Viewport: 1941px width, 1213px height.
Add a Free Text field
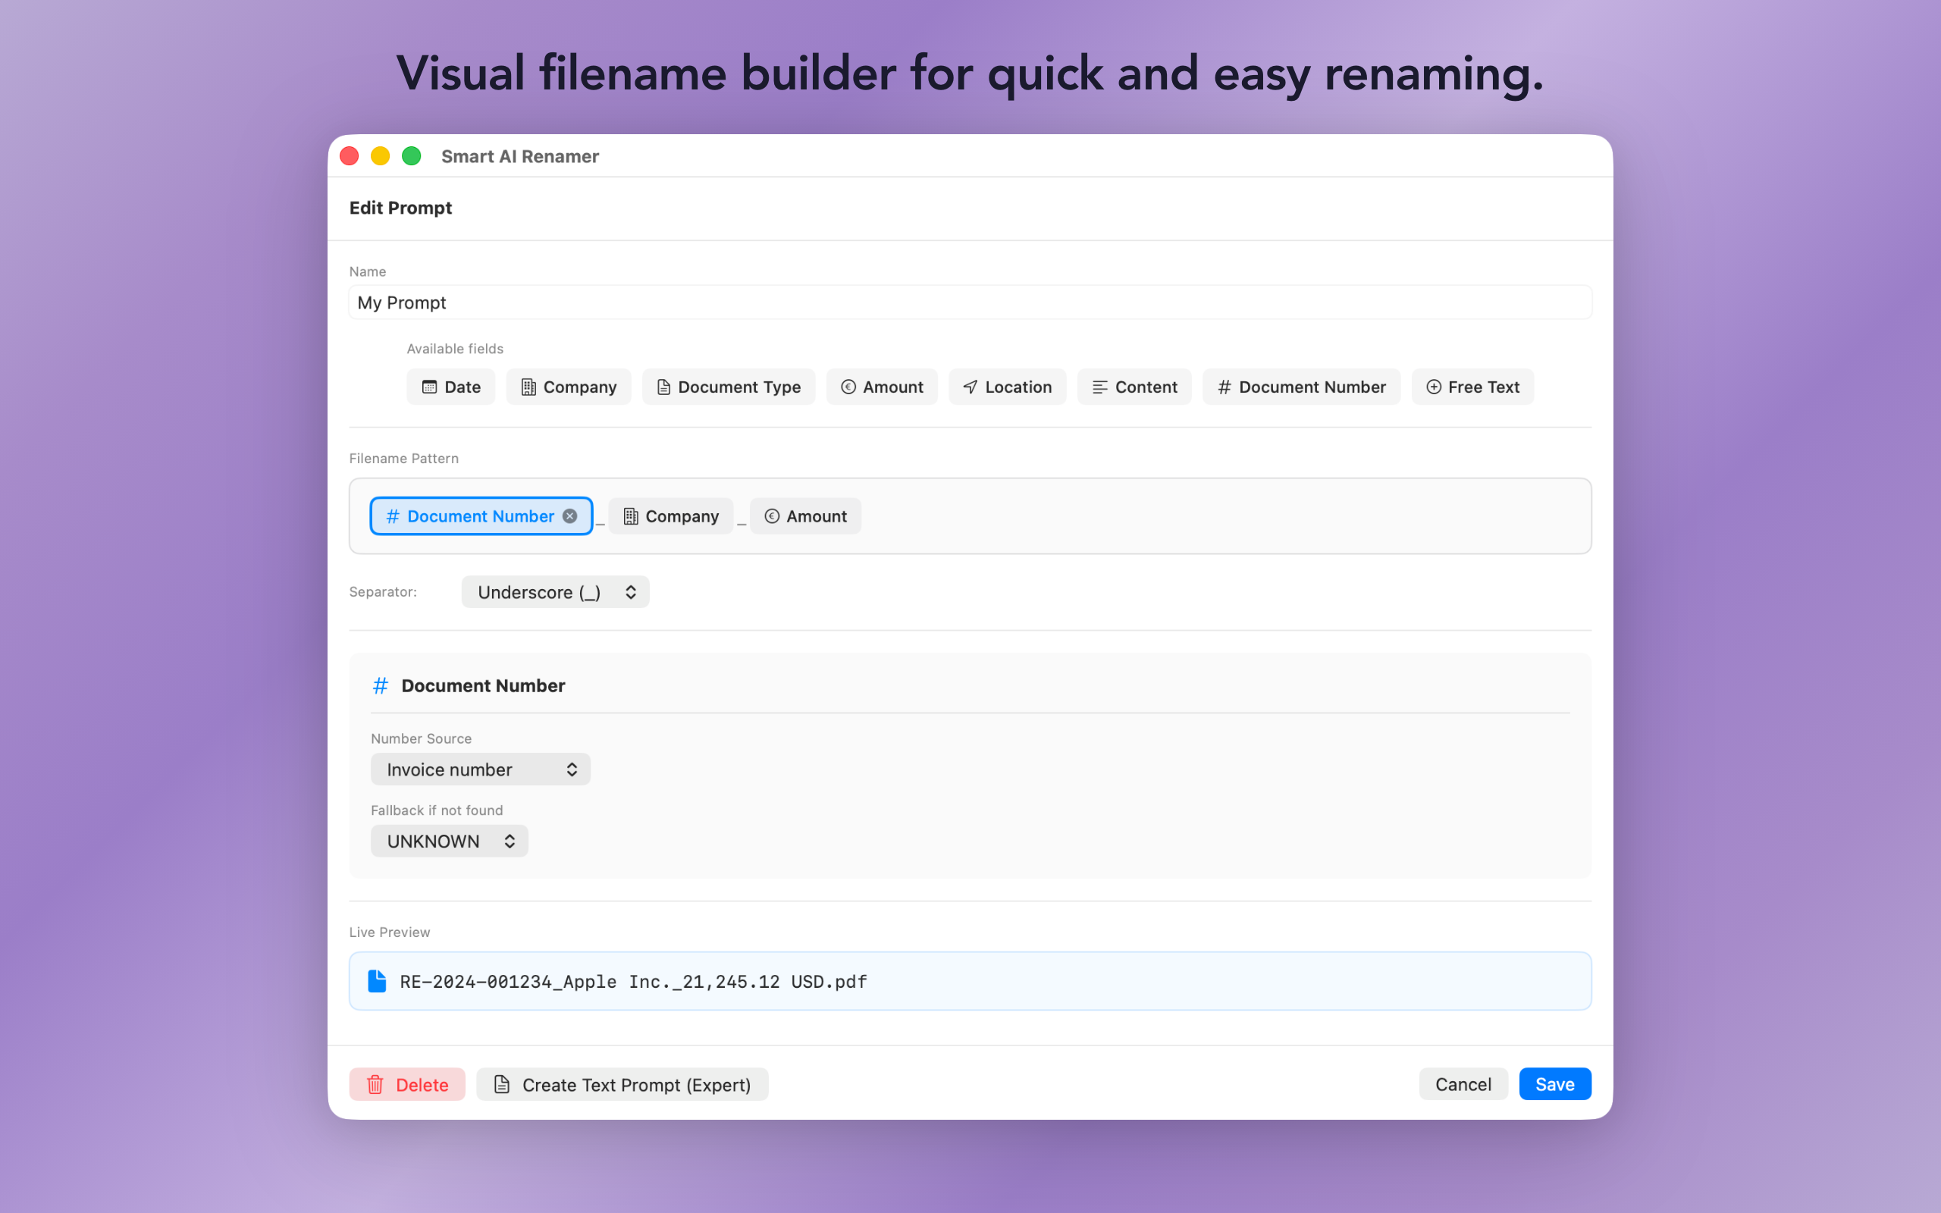point(1472,387)
